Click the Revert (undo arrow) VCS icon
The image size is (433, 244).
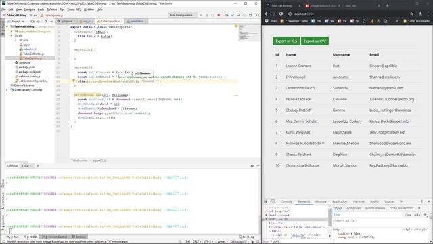pyautogui.click(x=250, y=15)
